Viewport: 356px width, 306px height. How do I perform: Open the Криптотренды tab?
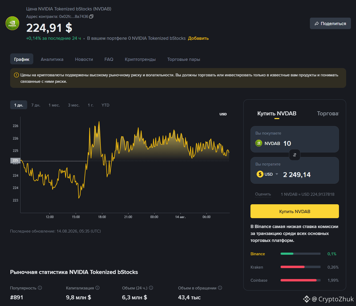pyautogui.click(x=140, y=59)
